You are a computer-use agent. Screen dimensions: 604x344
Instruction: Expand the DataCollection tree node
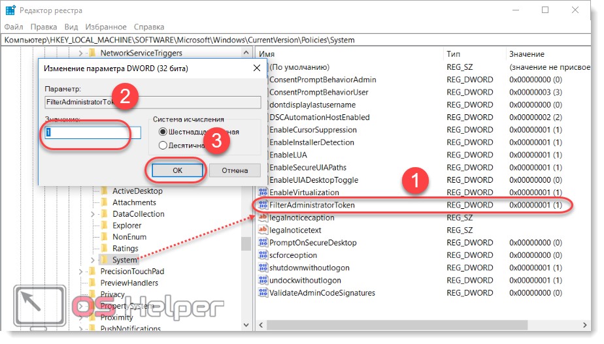click(x=92, y=214)
